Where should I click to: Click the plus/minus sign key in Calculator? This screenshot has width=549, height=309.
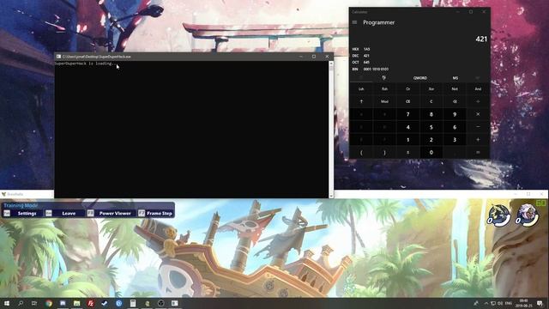[x=408, y=152]
